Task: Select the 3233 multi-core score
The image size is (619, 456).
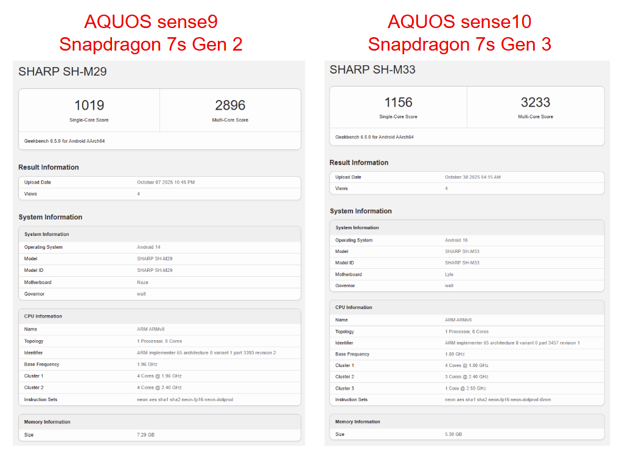Action: click(x=536, y=102)
